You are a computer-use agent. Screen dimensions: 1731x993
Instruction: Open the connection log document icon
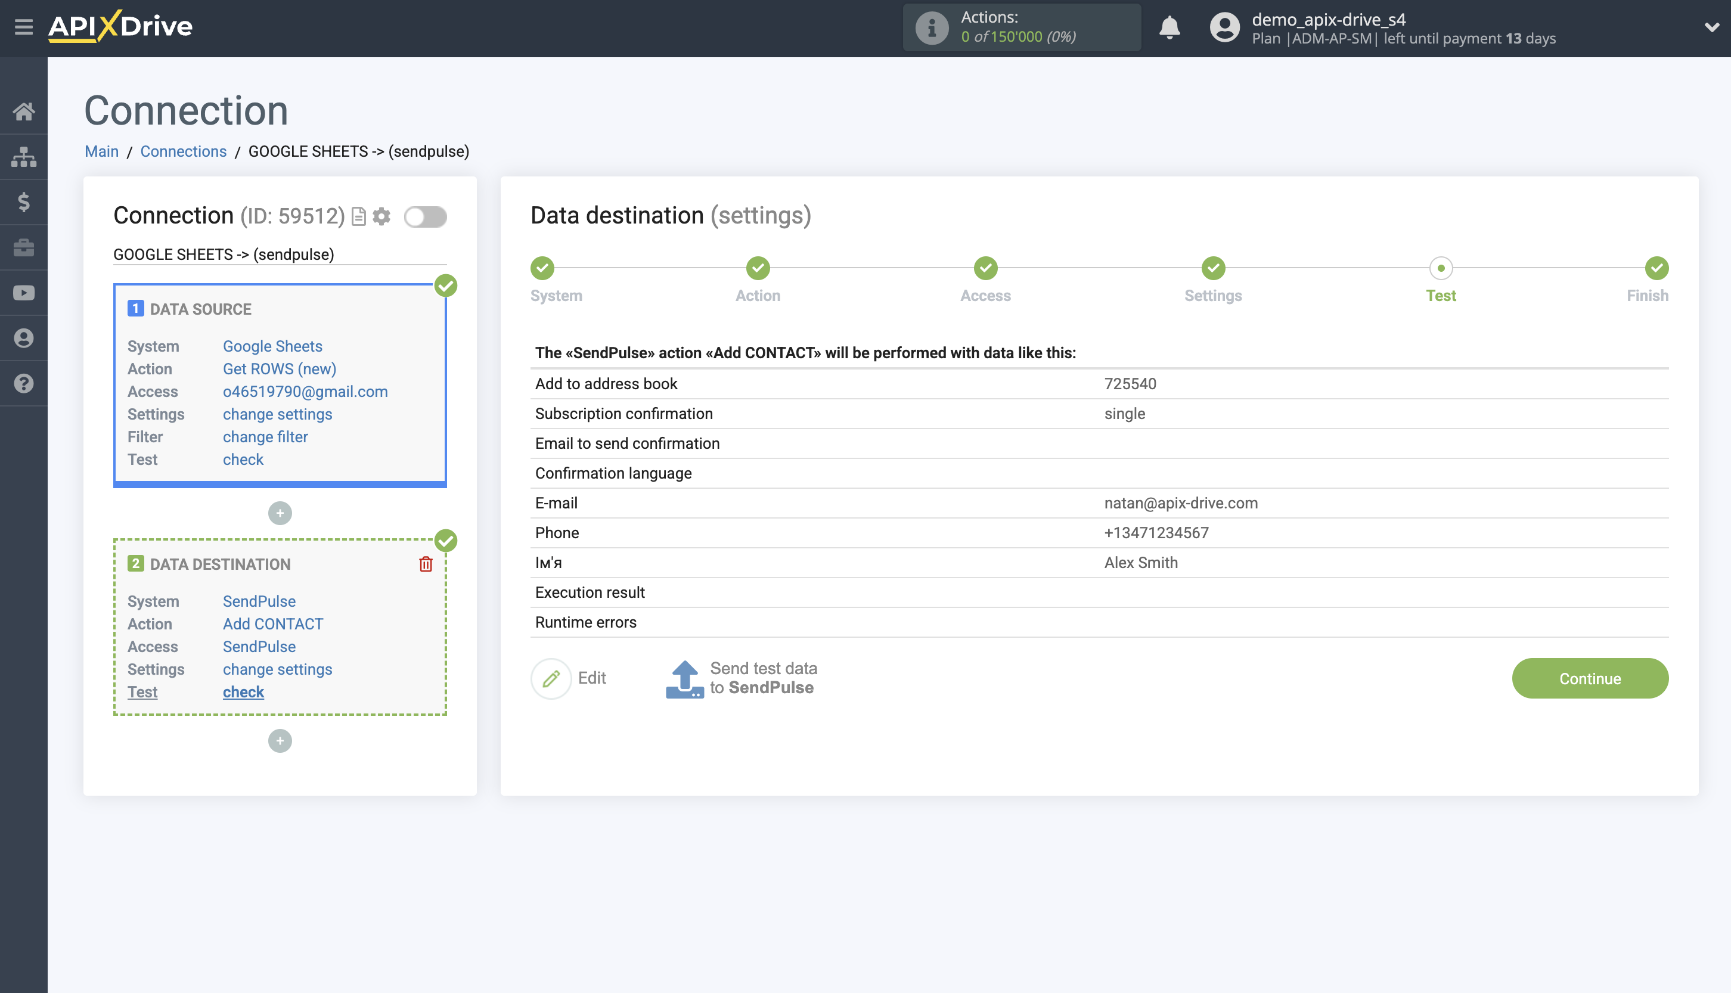pos(359,217)
